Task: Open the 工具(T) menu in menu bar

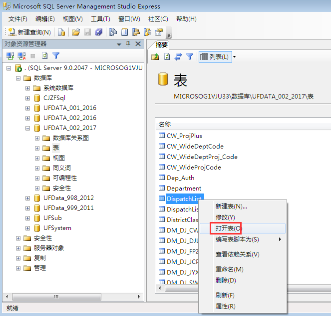Action: pos(100,19)
